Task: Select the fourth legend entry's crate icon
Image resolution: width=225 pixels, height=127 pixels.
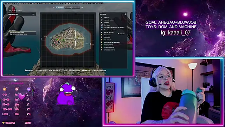Action: [102, 25]
